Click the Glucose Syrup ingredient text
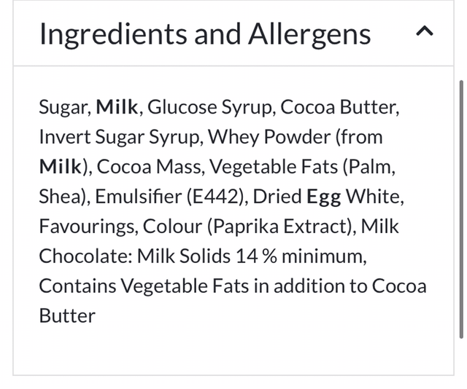This screenshot has width=467, height=389. pyautogui.click(x=210, y=108)
